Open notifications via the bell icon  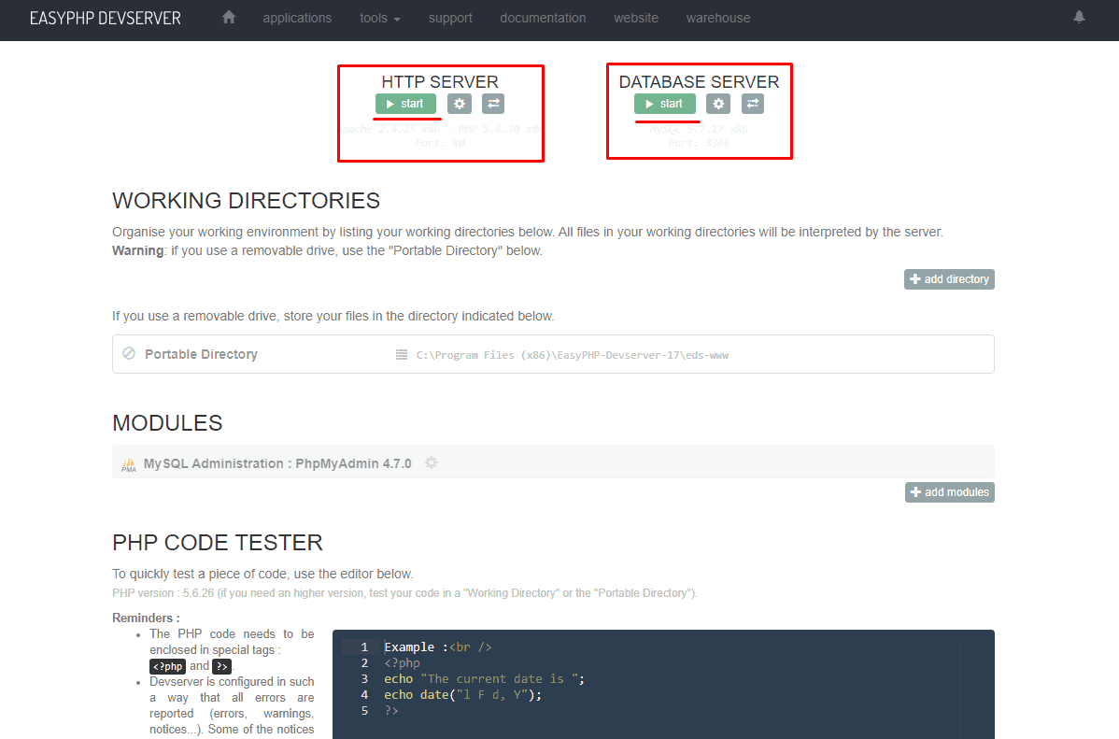[x=1079, y=17]
